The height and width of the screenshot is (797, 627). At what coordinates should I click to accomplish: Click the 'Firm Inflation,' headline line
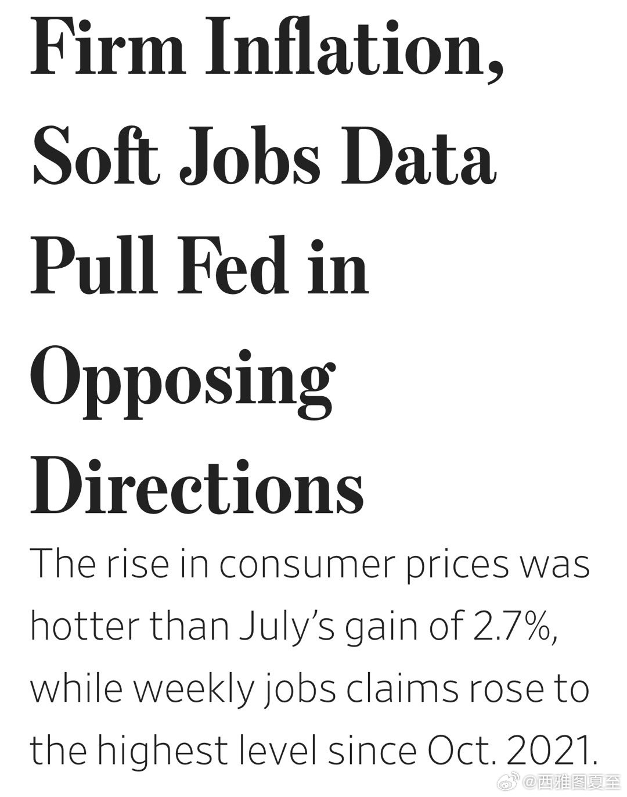[x=266, y=47]
